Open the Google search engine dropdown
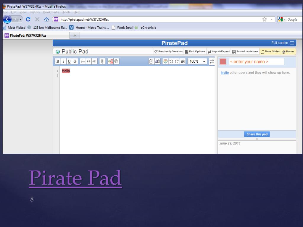 click(282, 19)
